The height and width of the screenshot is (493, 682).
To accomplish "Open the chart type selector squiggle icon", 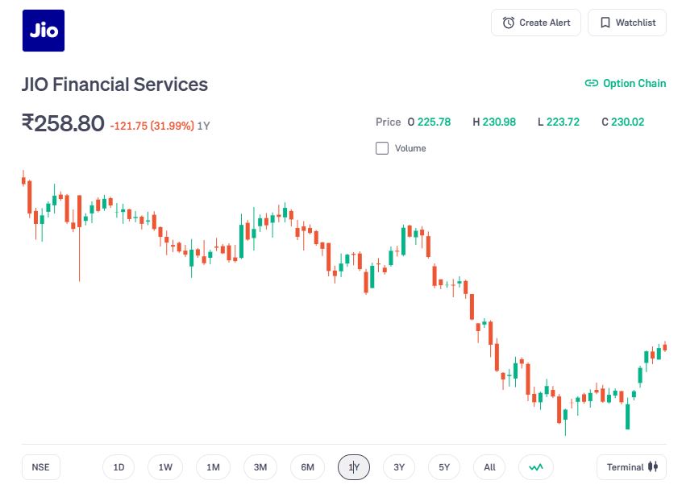I will coord(536,467).
